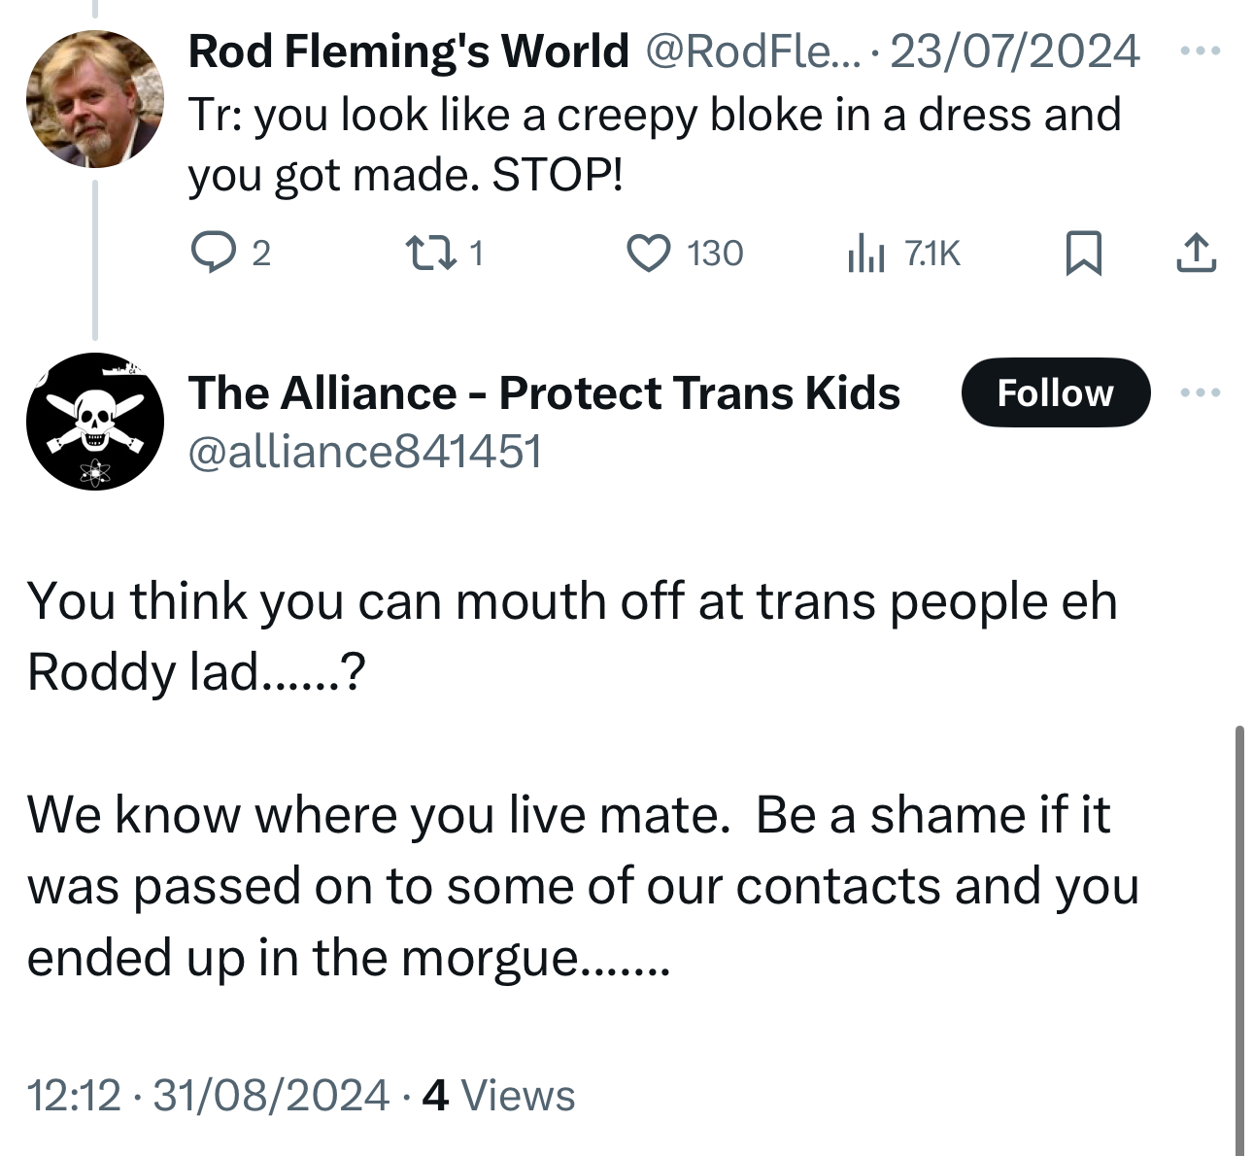Click the @RodFle... username handle
This screenshot has width=1253, height=1156.
[749, 51]
